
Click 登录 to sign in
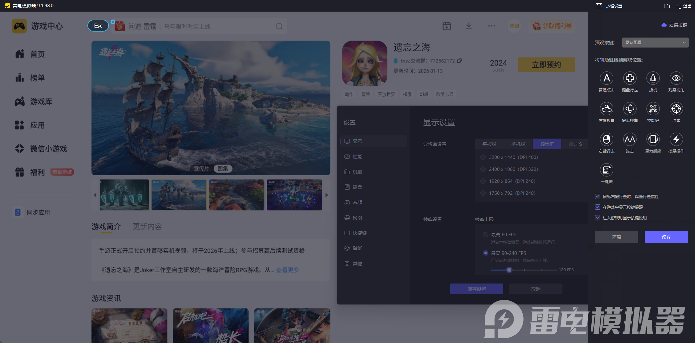tap(514, 26)
